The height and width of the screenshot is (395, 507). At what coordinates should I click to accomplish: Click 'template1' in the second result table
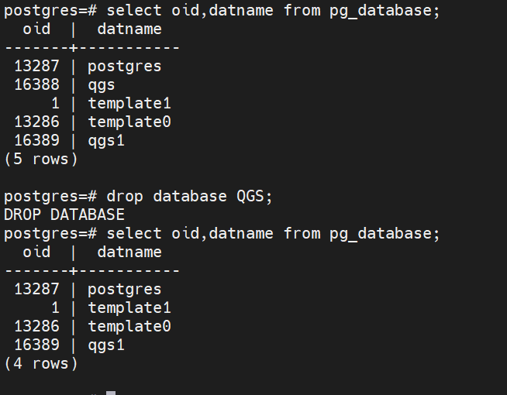[129, 307]
